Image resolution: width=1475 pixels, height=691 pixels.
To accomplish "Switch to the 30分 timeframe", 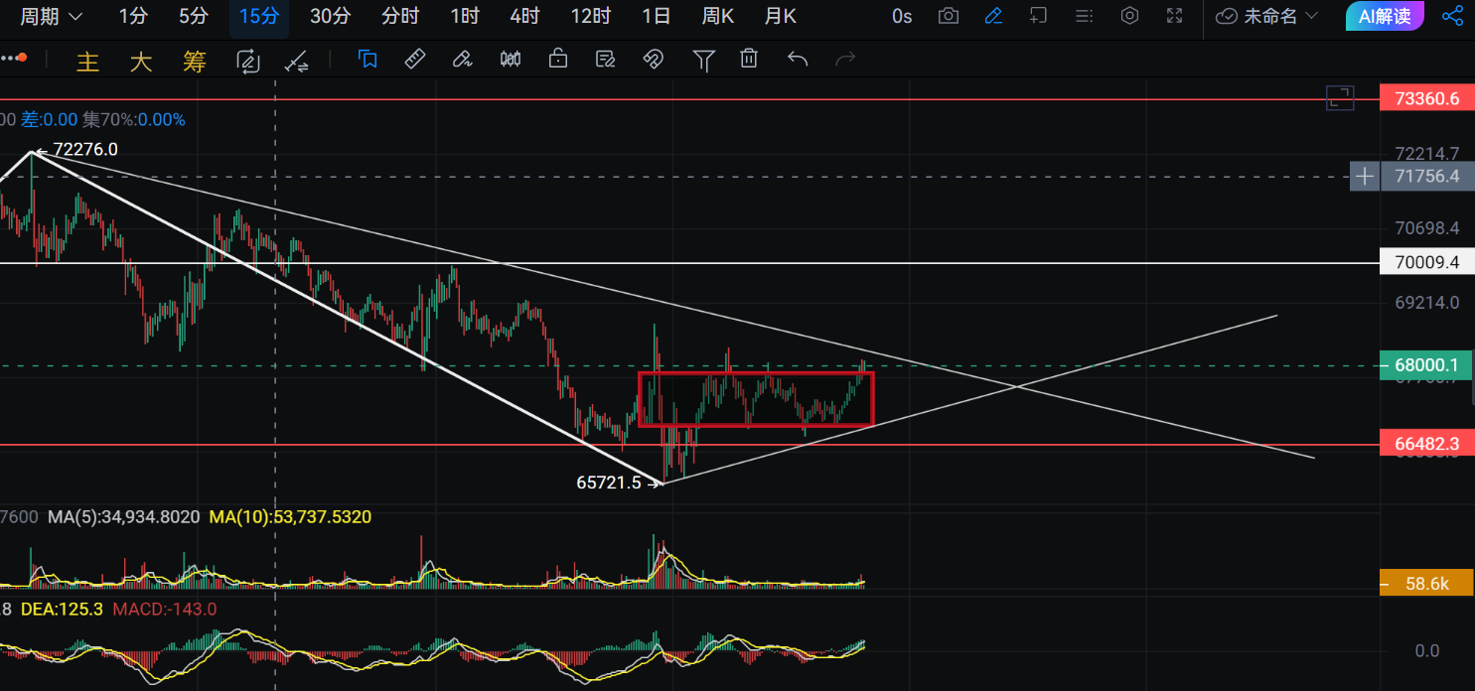I will [330, 16].
